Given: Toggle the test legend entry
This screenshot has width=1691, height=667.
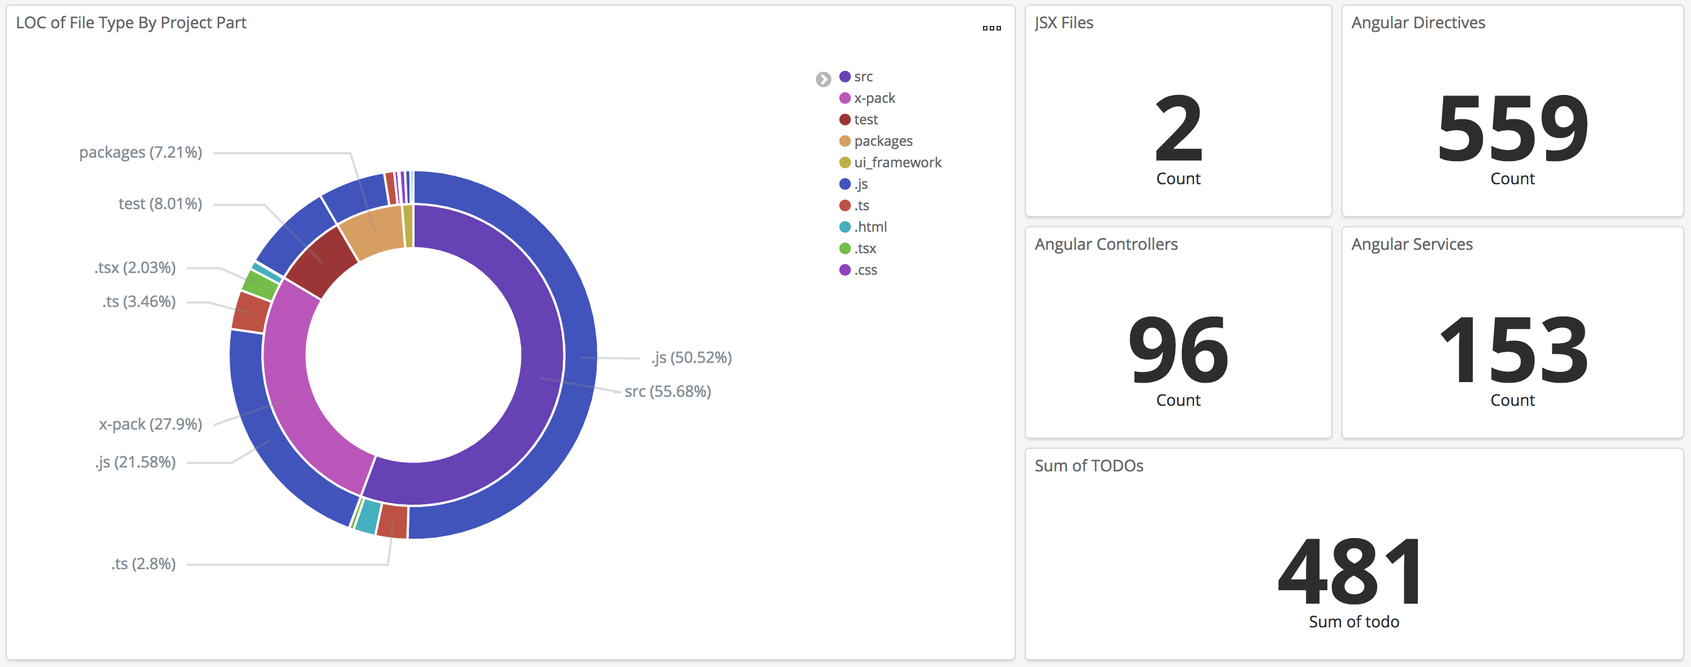Looking at the screenshot, I should (865, 120).
